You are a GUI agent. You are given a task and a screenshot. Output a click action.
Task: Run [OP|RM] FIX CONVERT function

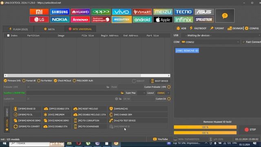pyautogui.click(x=27, y=127)
